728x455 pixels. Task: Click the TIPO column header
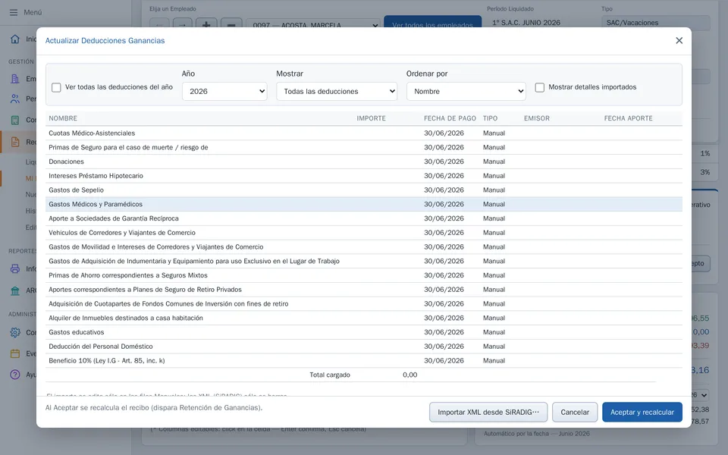tap(491, 118)
